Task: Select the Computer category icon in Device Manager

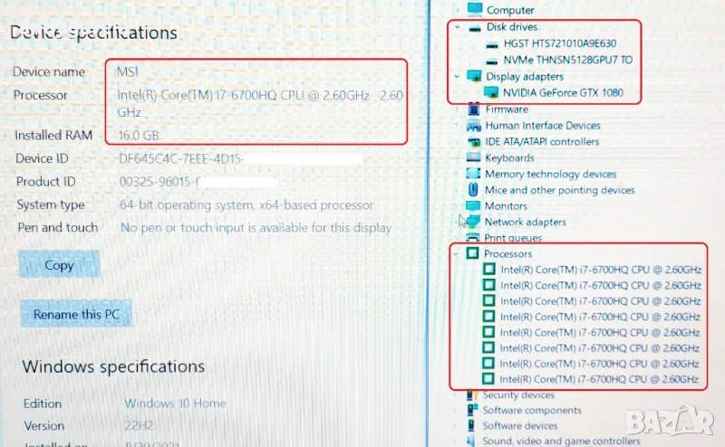Action: (474, 9)
